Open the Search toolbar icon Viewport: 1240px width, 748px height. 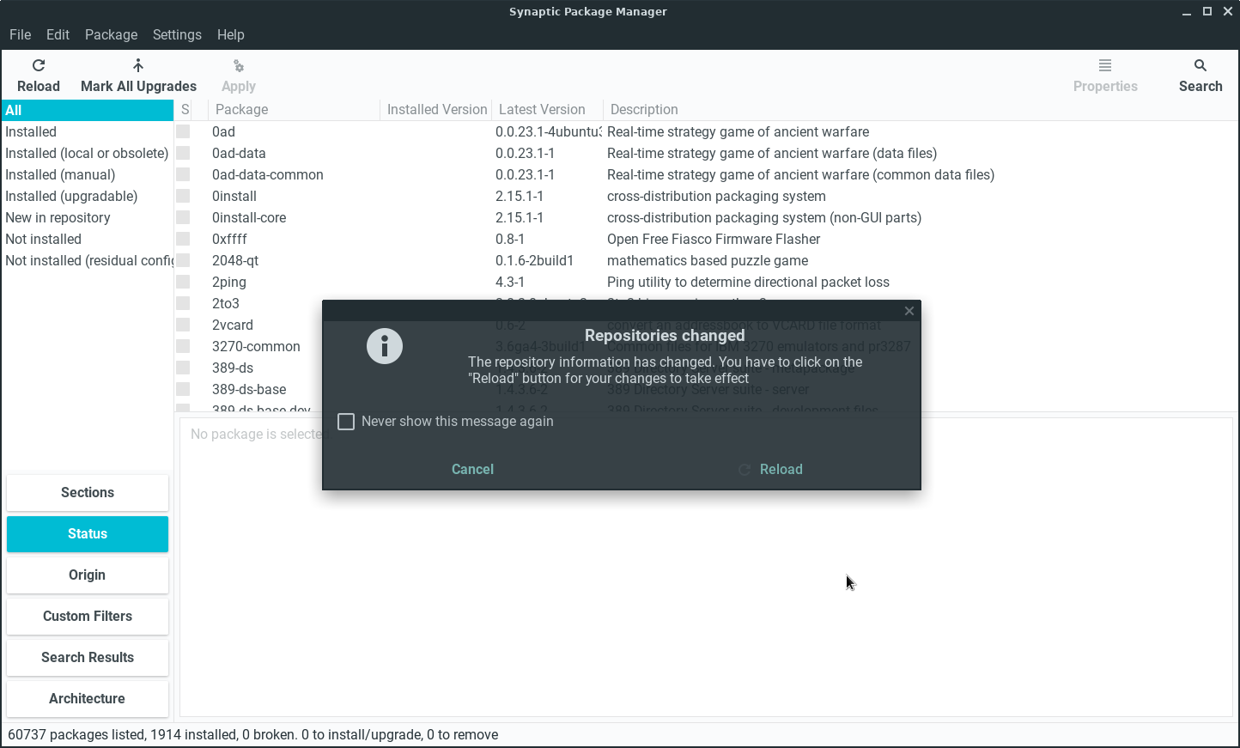(1200, 65)
